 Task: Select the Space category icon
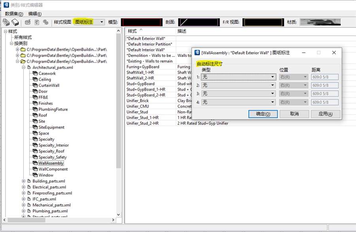(35, 133)
